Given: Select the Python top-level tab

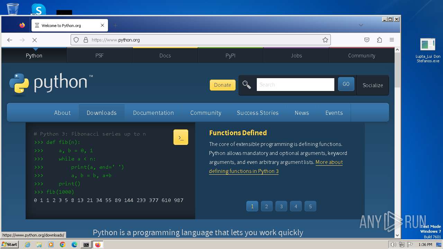Looking at the screenshot, I should (x=34, y=55).
